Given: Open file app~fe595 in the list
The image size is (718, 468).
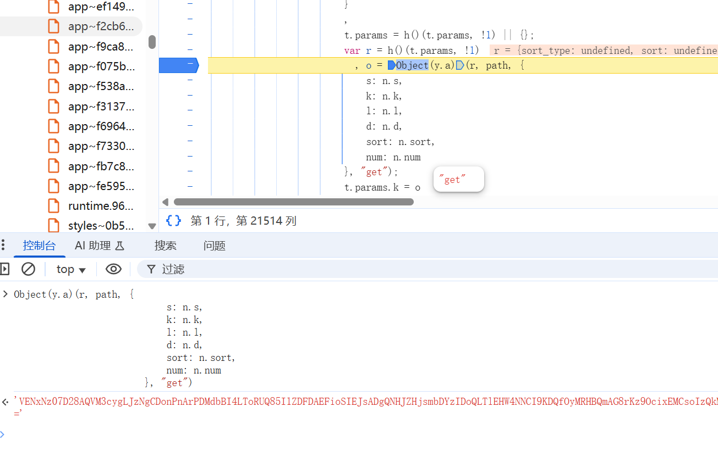Looking at the screenshot, I should tap(101, 186).
